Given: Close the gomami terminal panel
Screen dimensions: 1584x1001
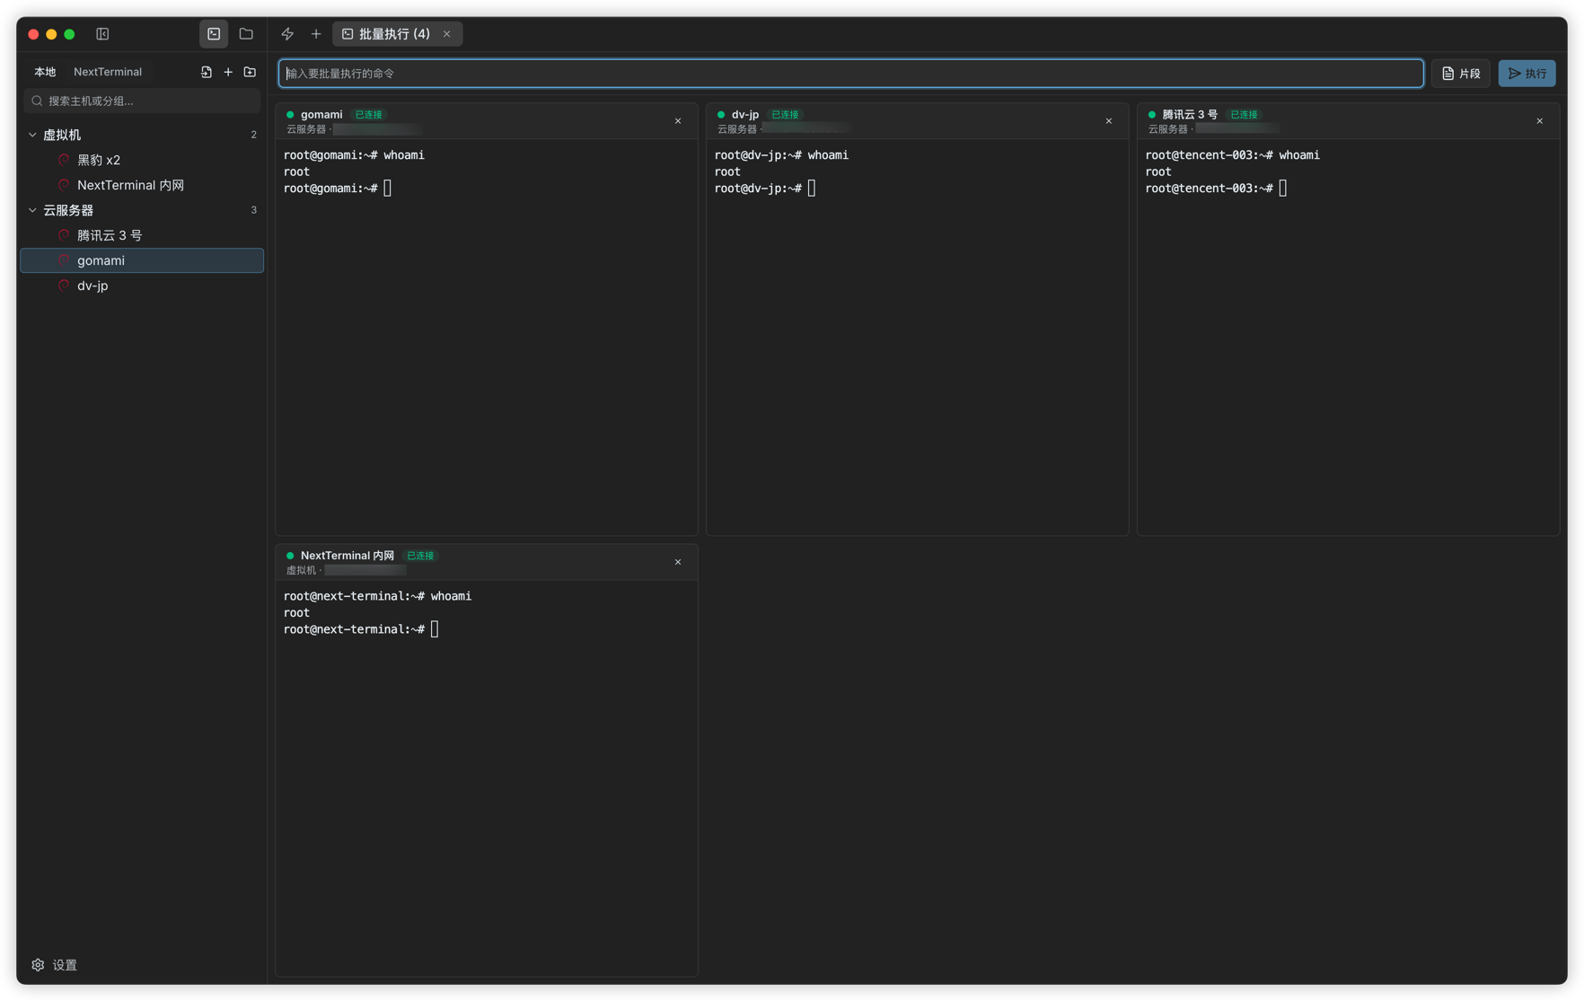Looking at the screenshot, I should coord(678,121).
